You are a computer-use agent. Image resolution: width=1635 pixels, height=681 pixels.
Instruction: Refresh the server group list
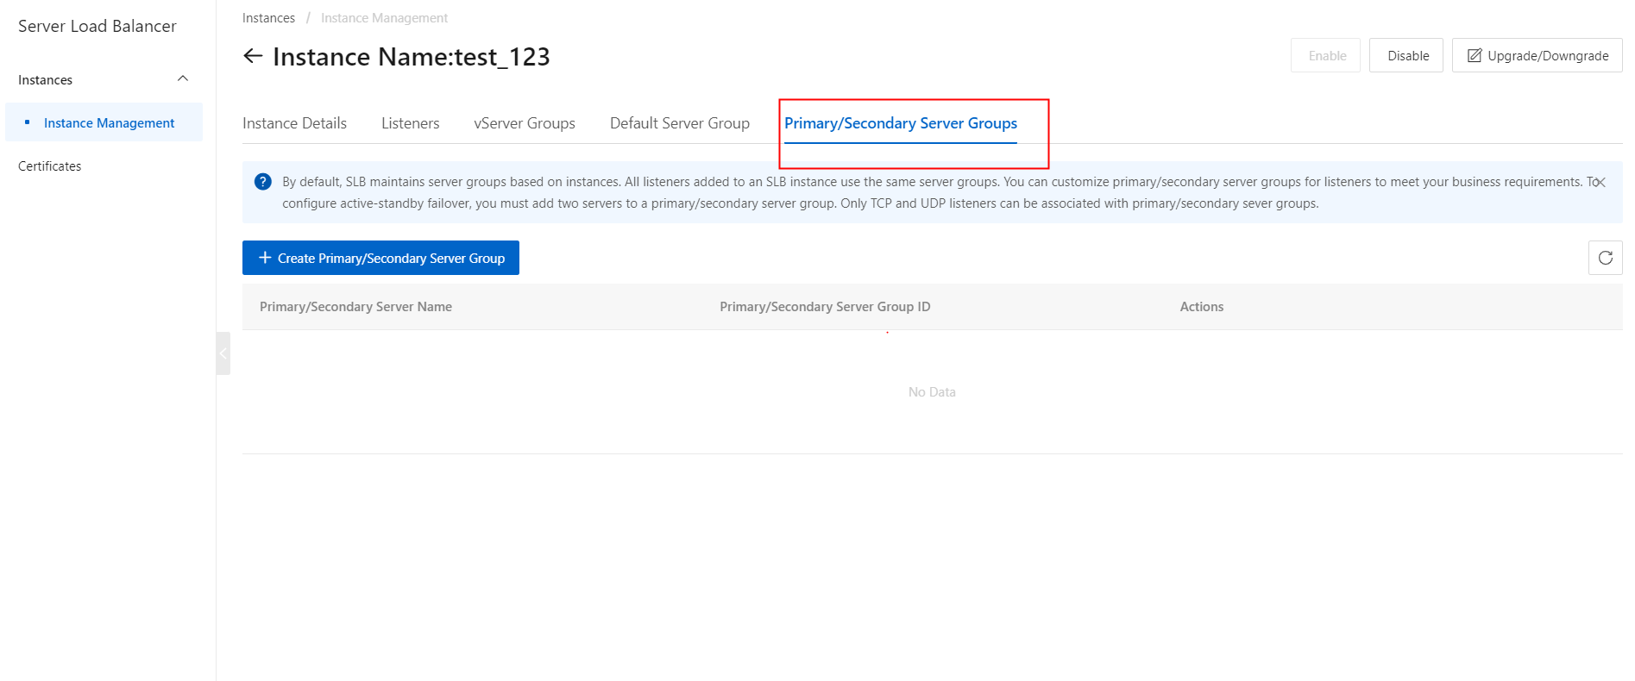coord(1605,258)
